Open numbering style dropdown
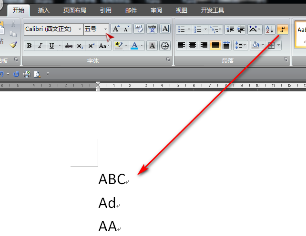306x236 pixels. tap(205, 29)
